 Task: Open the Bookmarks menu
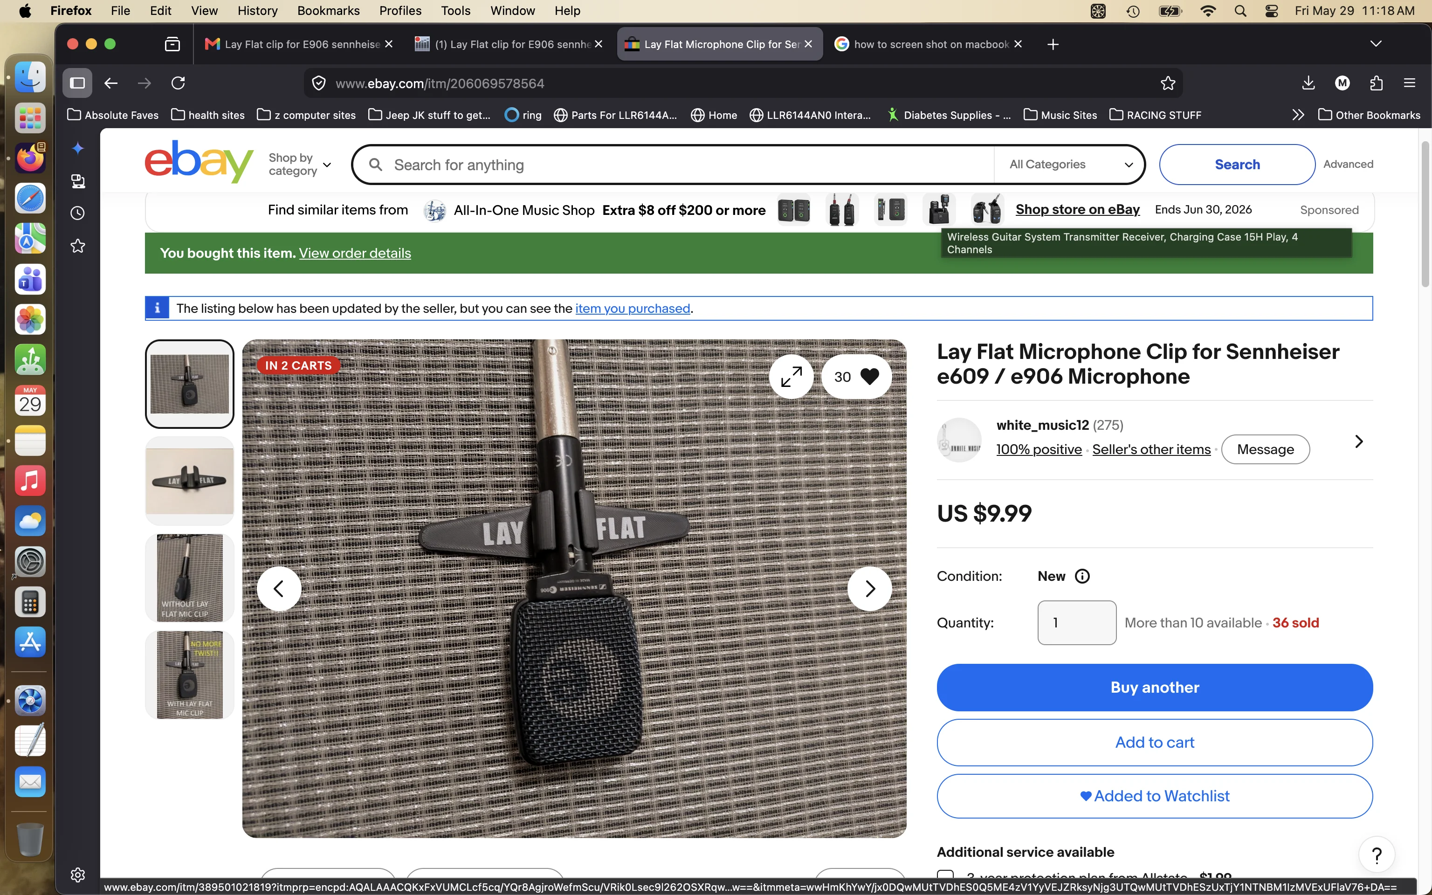coord(328,11)
